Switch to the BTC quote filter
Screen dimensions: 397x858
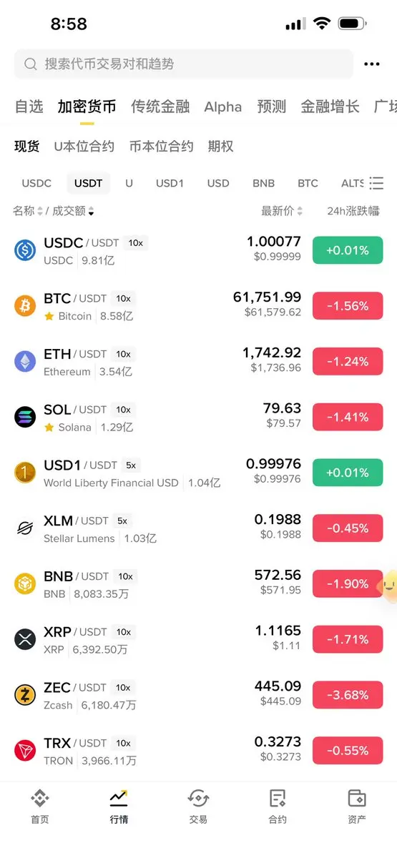[308, 183]
